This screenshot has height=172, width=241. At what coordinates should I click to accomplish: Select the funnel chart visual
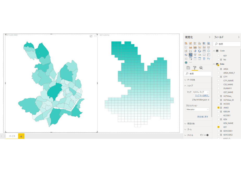[195, 55]
